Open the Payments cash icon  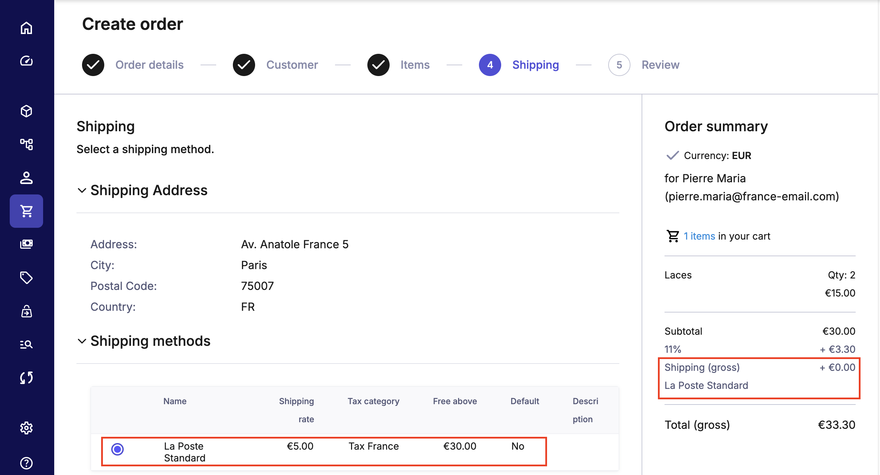point(26,244)
